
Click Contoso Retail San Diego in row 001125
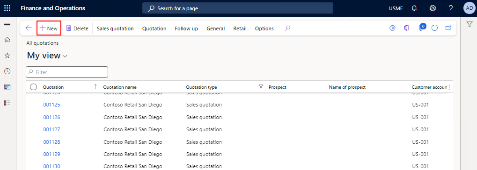pyautogui.click(x=133, y=105)
